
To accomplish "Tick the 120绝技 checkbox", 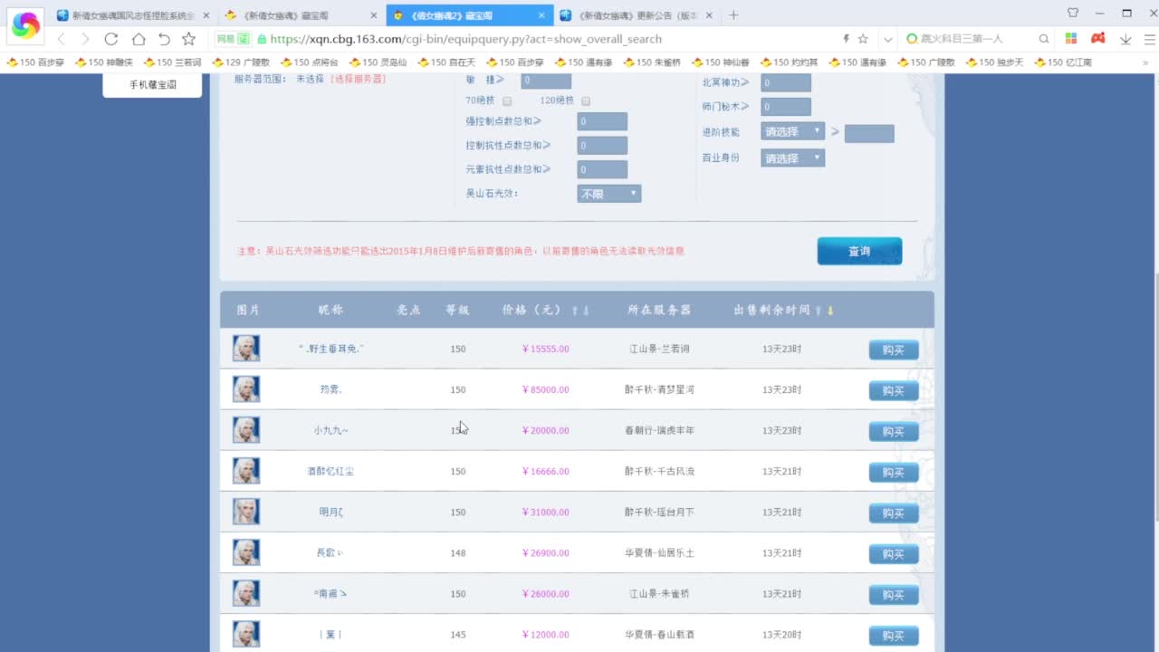I will pyautogui.click(x=586, y=101).
